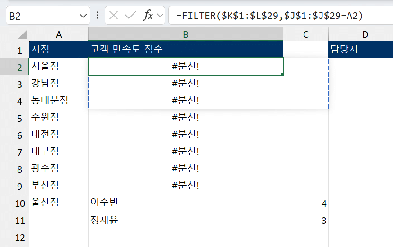Viewport: 393px width, 247px height.
Task: Select row 2 header
Action: pos(15,67)
